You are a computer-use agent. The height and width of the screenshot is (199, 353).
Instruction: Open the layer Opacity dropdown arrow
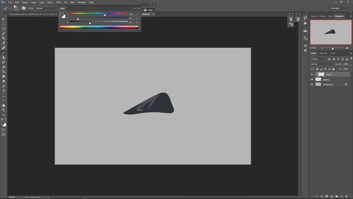[351, 64]
